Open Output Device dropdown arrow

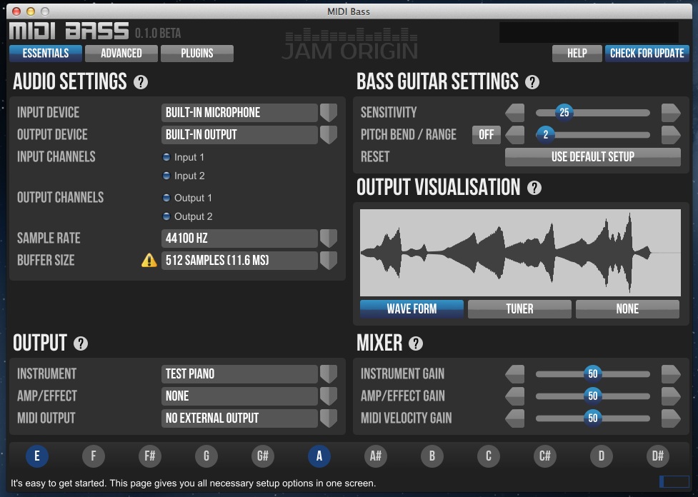[x=329, y=135]
